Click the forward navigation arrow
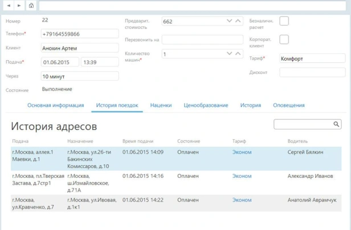 [x=19, y=6]
